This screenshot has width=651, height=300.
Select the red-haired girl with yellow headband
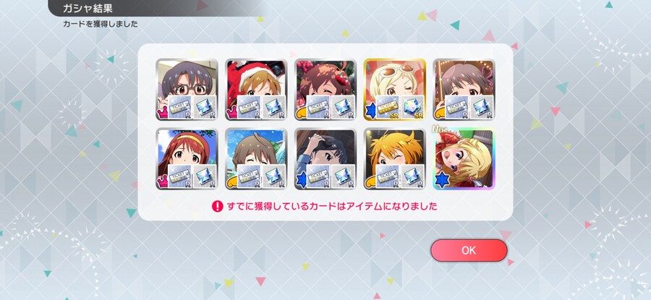[187, 159]
